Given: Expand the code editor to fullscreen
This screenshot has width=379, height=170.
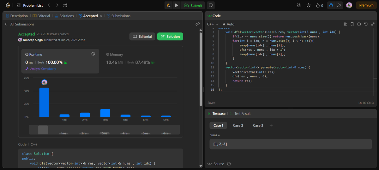Looking at the screenshot, I should 373,24.
